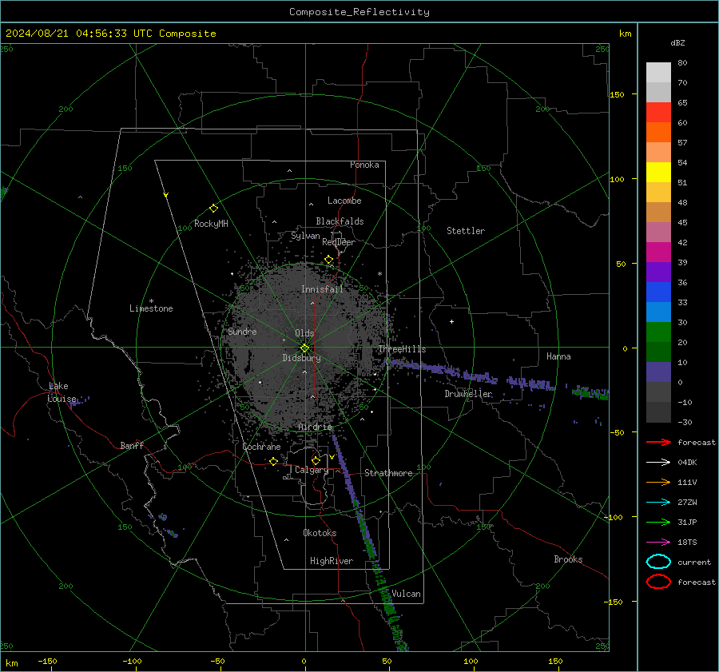Click the Innisfail city label
This screenshot has width=719, height=672.
(x=322, y=289)
